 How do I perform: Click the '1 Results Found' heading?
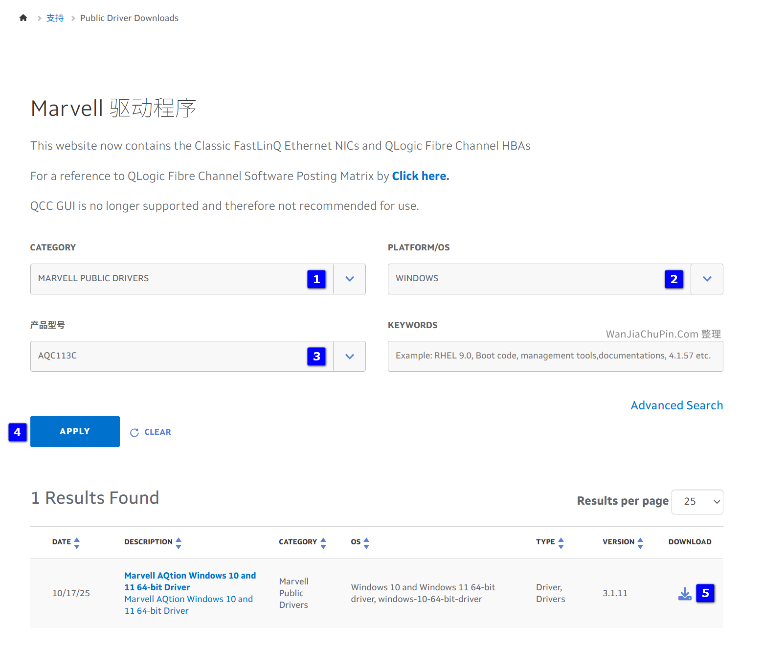95,498
